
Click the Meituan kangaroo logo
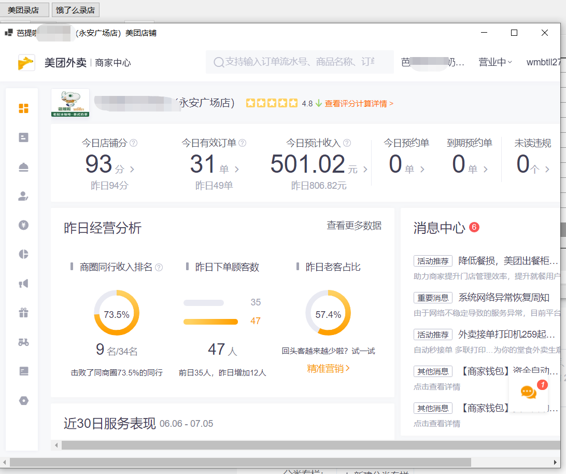[x=26, y=63]
